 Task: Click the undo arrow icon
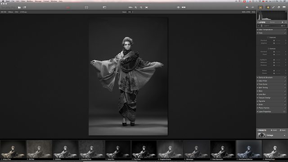click(247, 7)
